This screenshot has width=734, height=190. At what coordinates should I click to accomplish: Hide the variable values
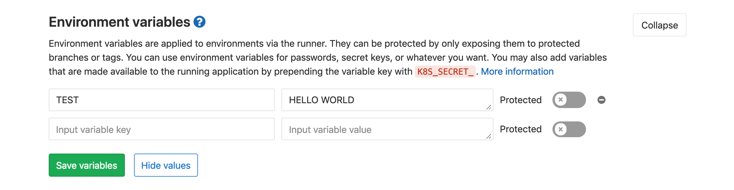tap(166, 165)
